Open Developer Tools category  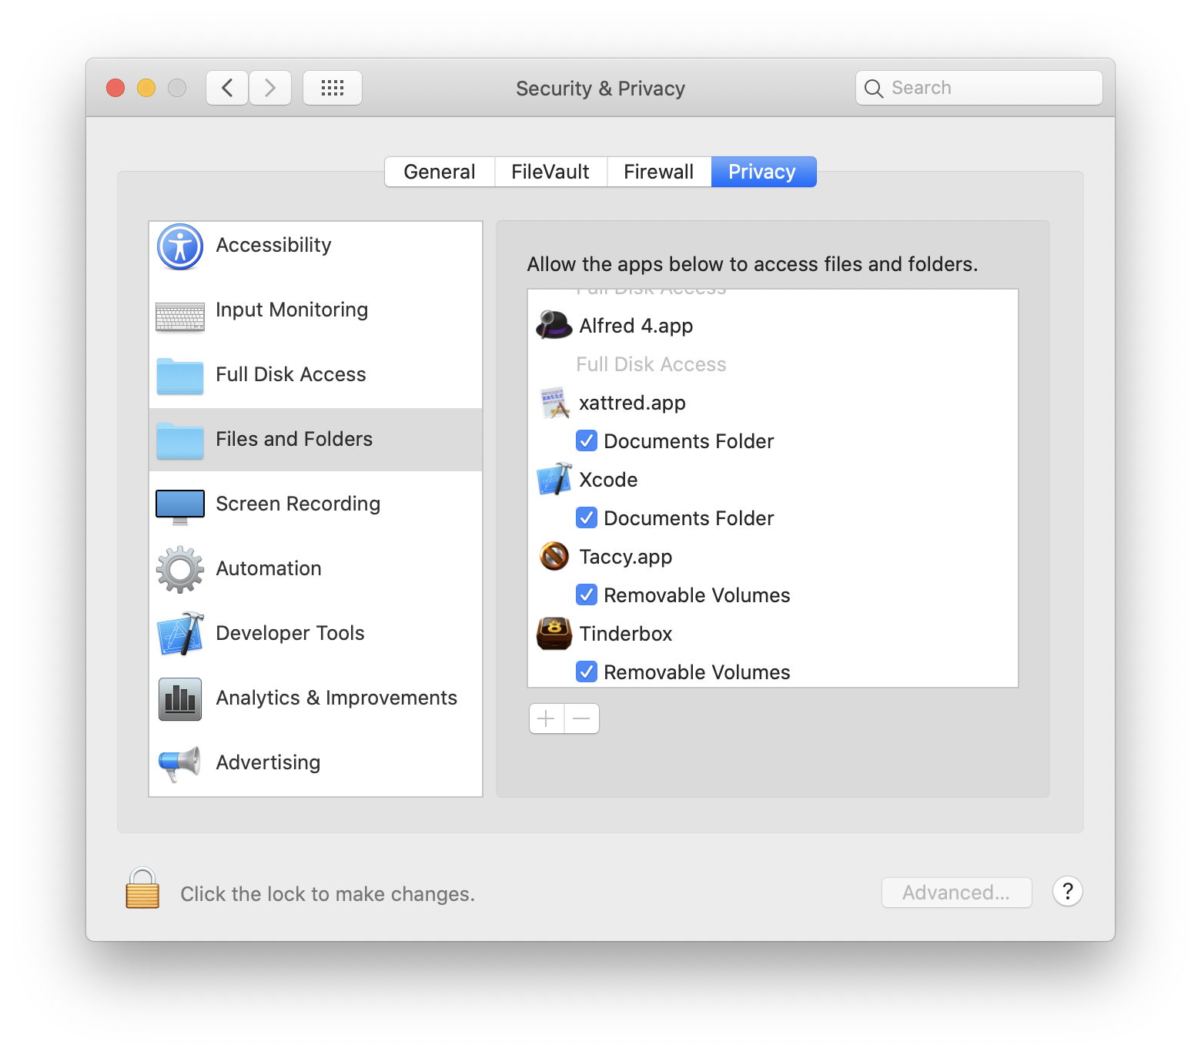click(x=289, y=633)
